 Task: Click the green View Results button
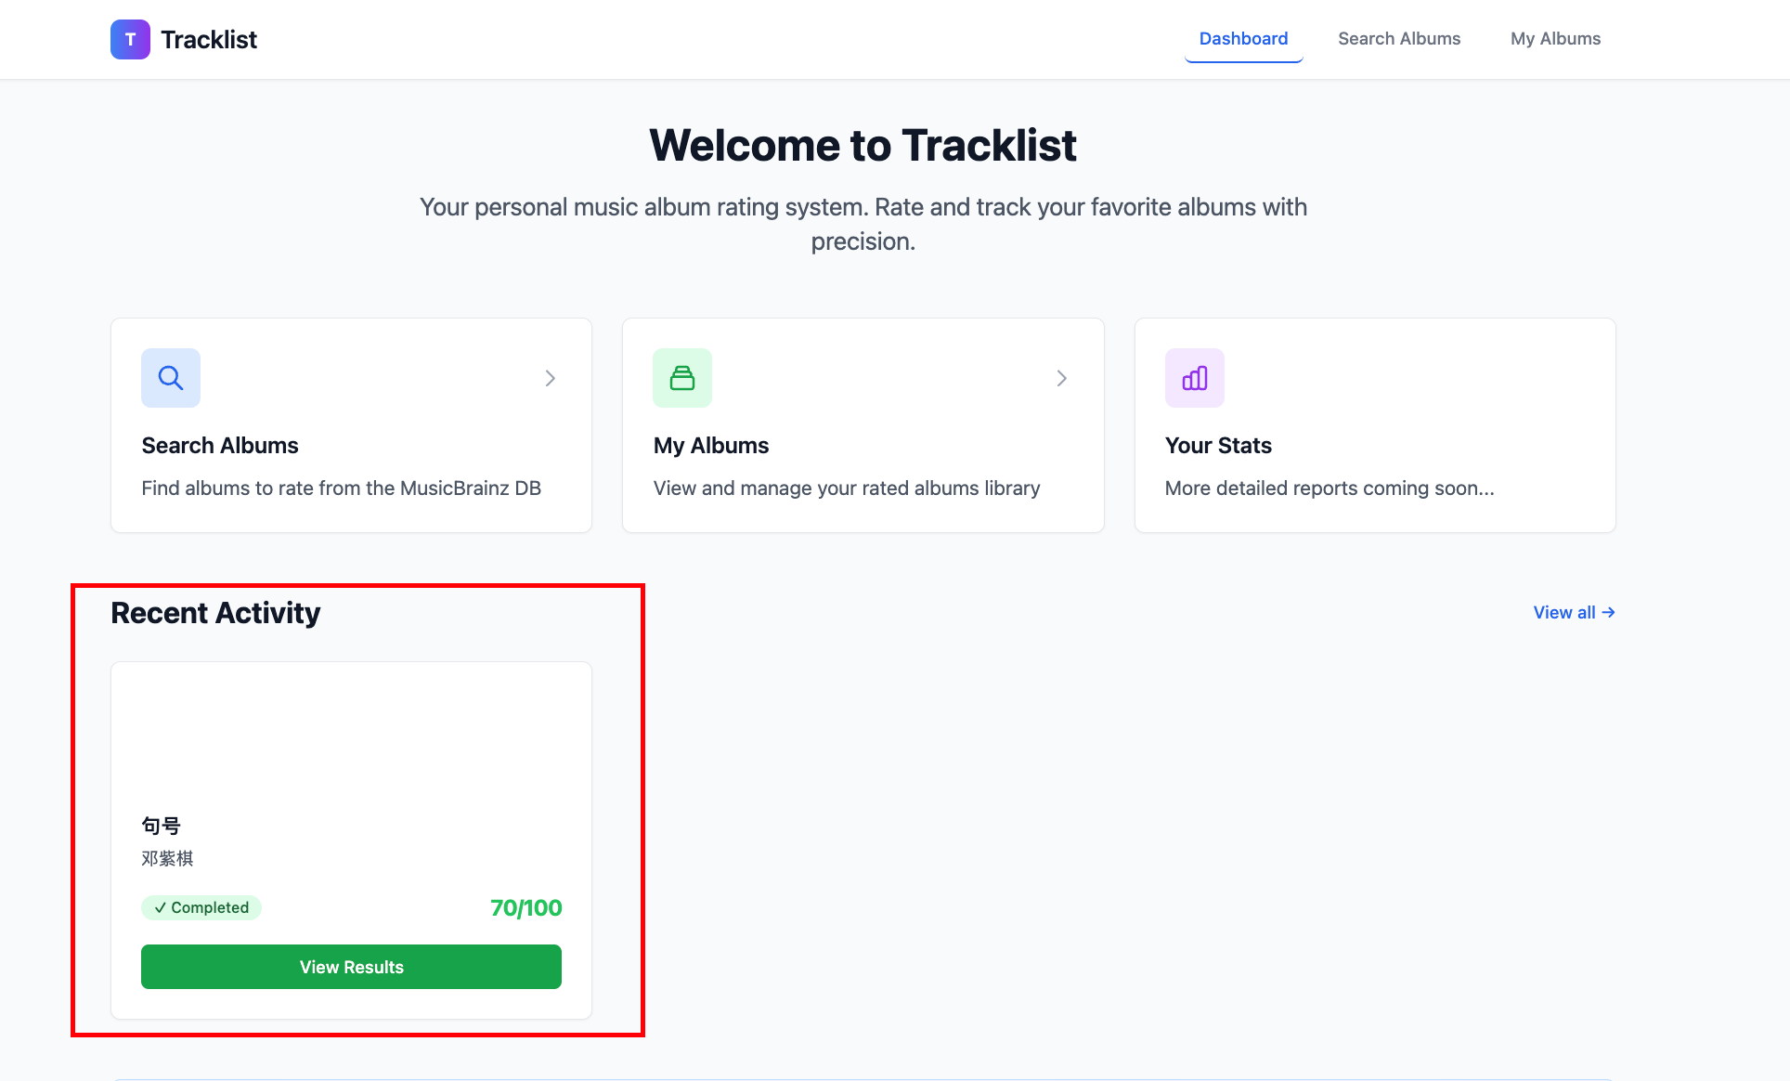tap(351, 967)
